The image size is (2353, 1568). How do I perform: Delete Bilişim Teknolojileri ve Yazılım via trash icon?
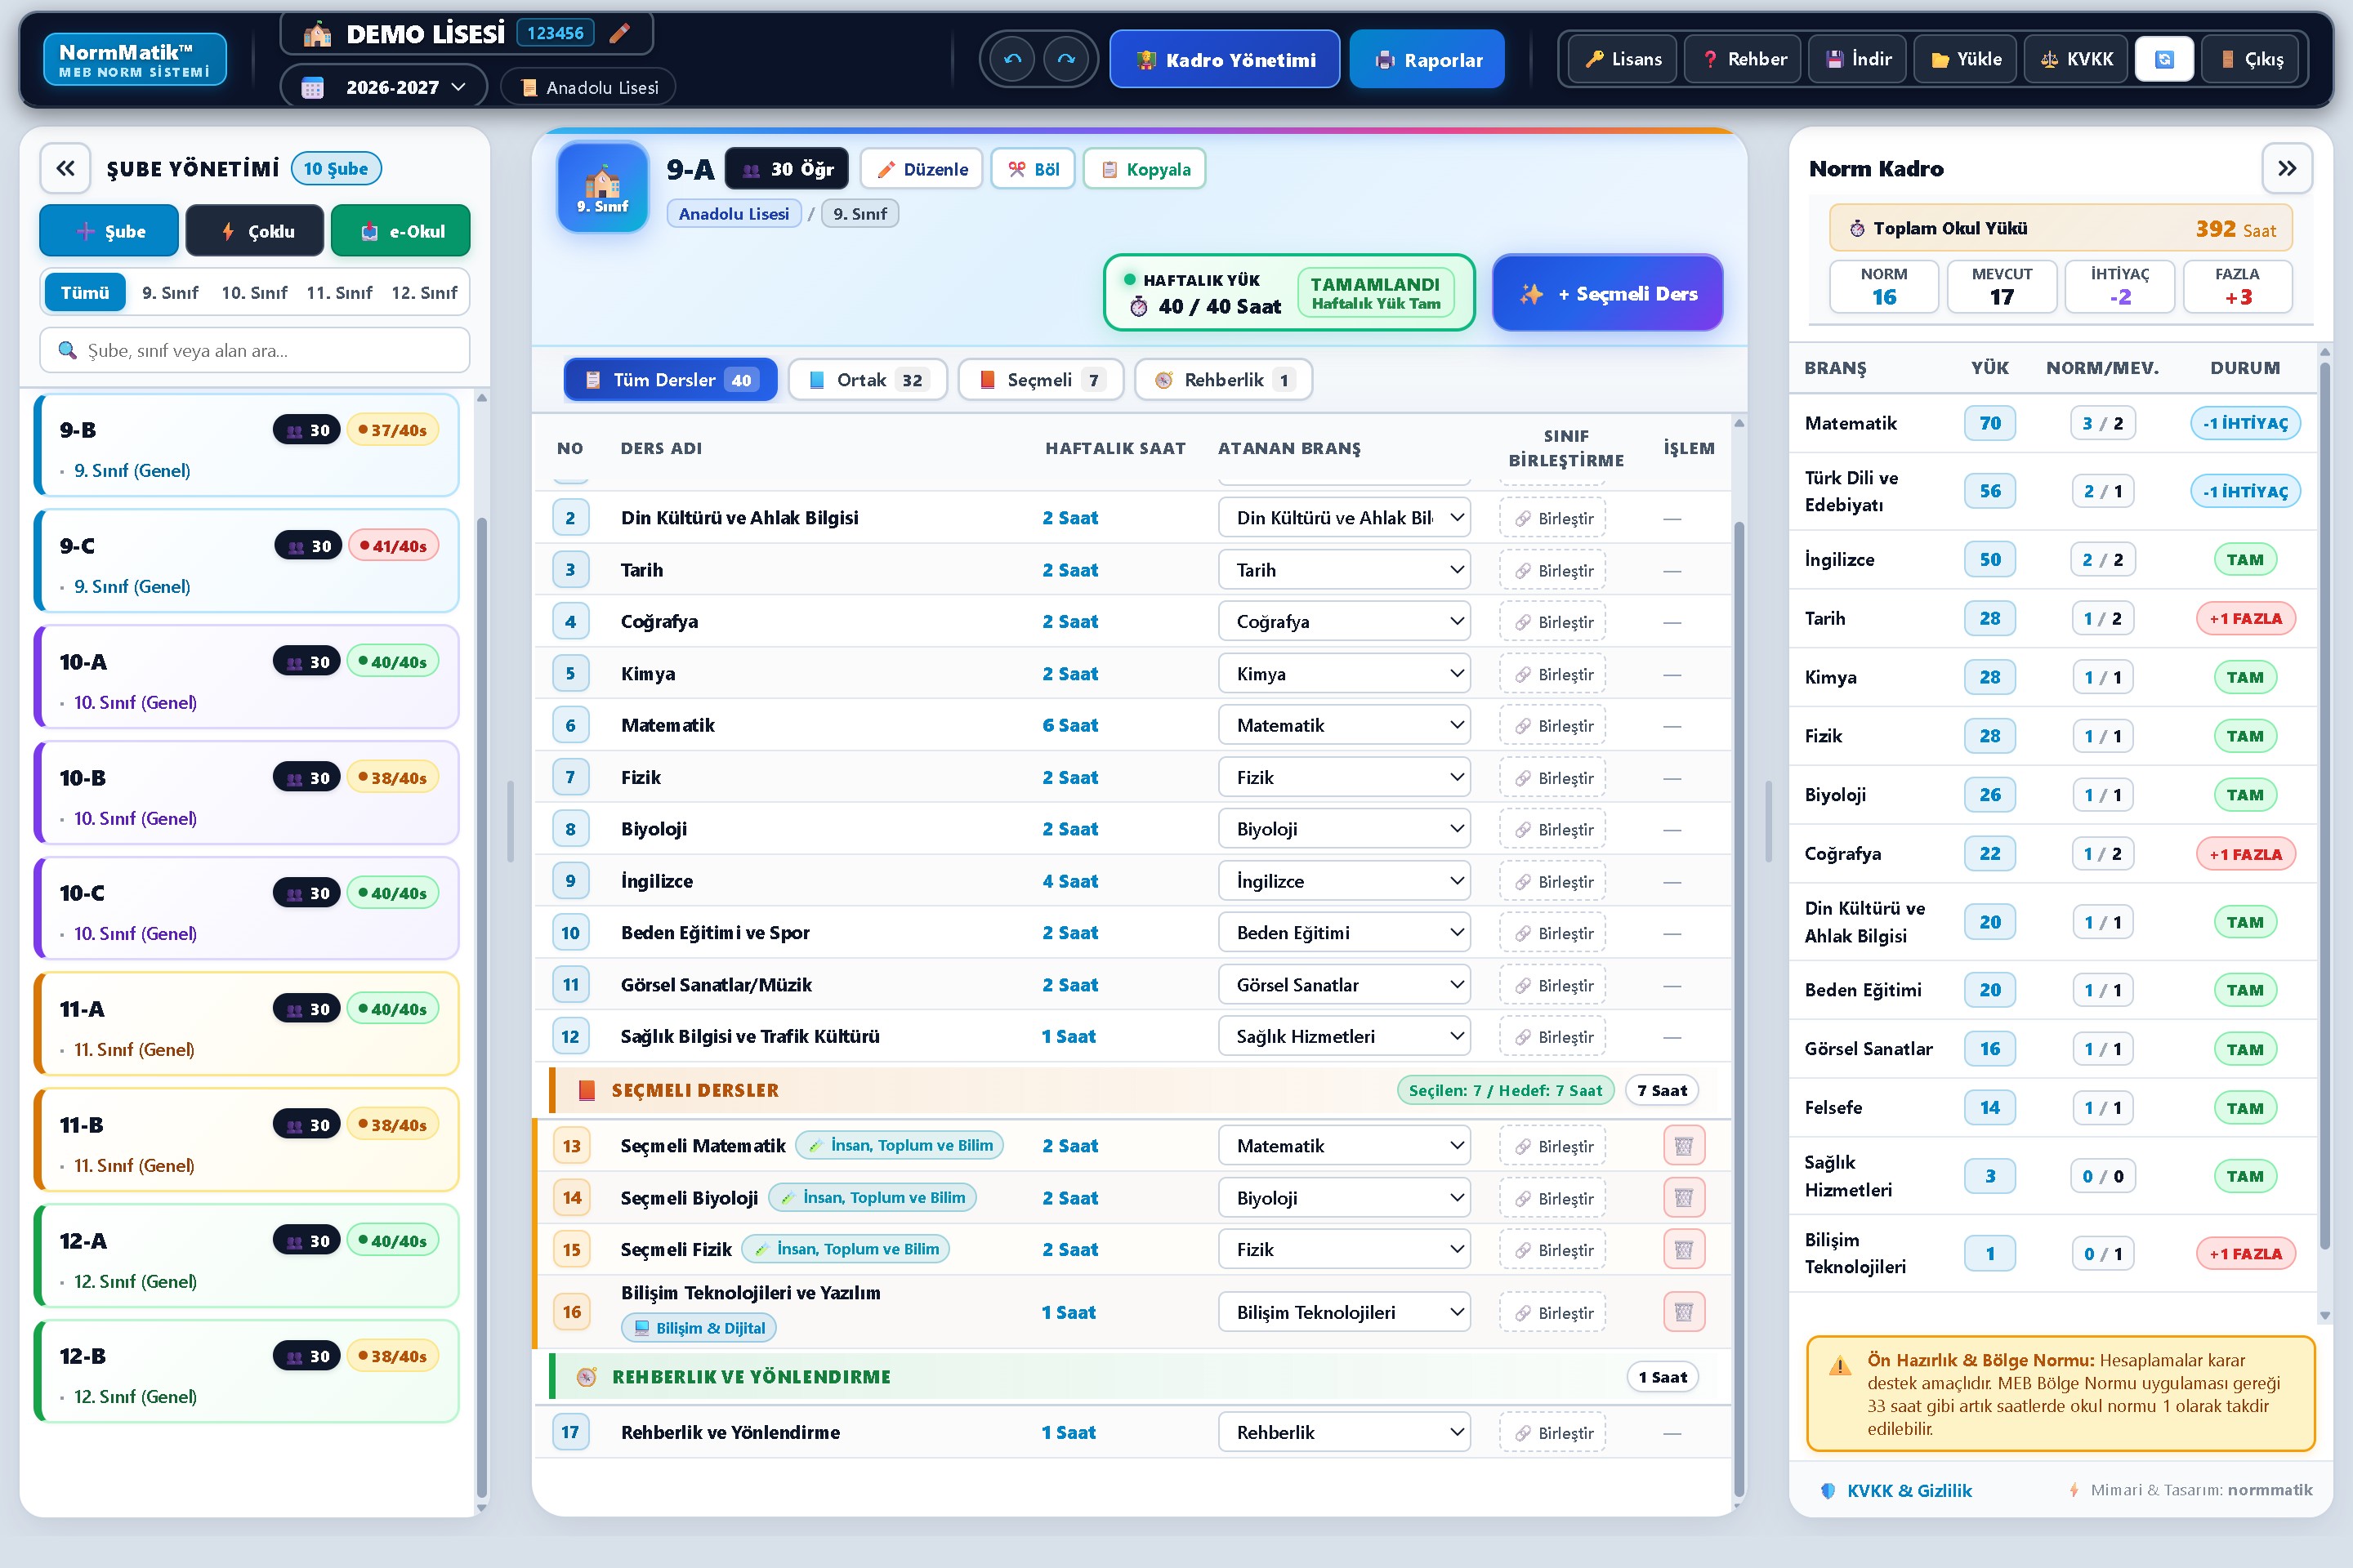[x=1684, y=1312]
